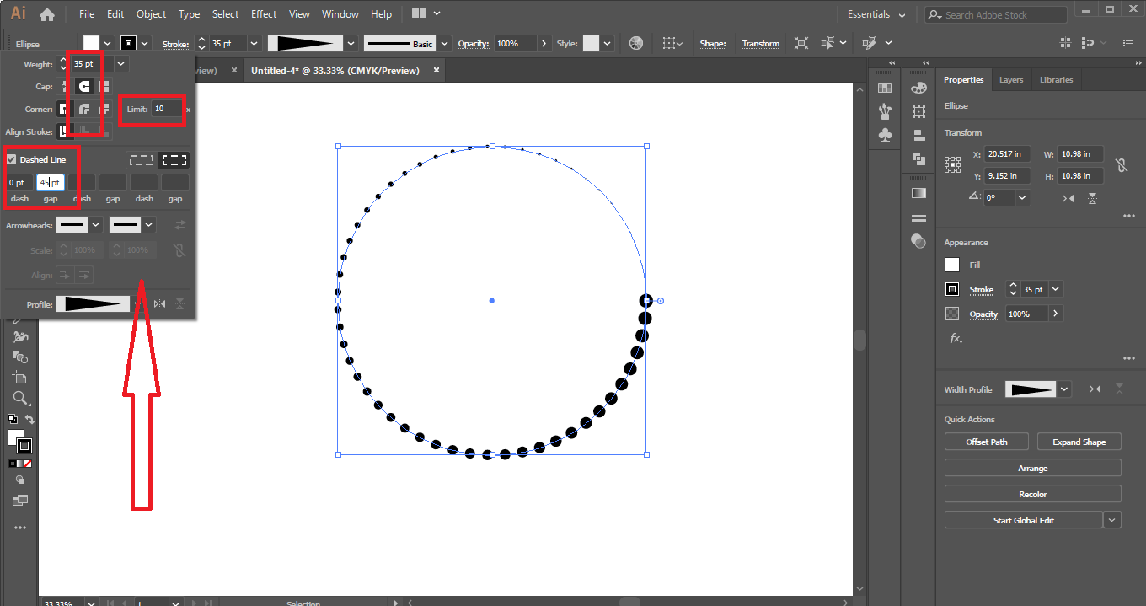The width and height of the screenshot is (1146, 606).
Task: Click the Offset Path button
Action: 987,442
